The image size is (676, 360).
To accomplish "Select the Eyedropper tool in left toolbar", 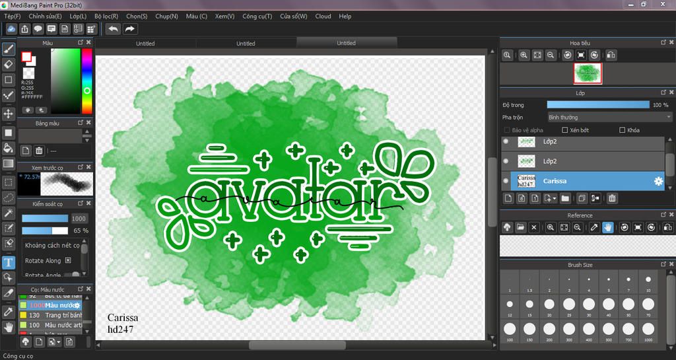I will (8, 312).
